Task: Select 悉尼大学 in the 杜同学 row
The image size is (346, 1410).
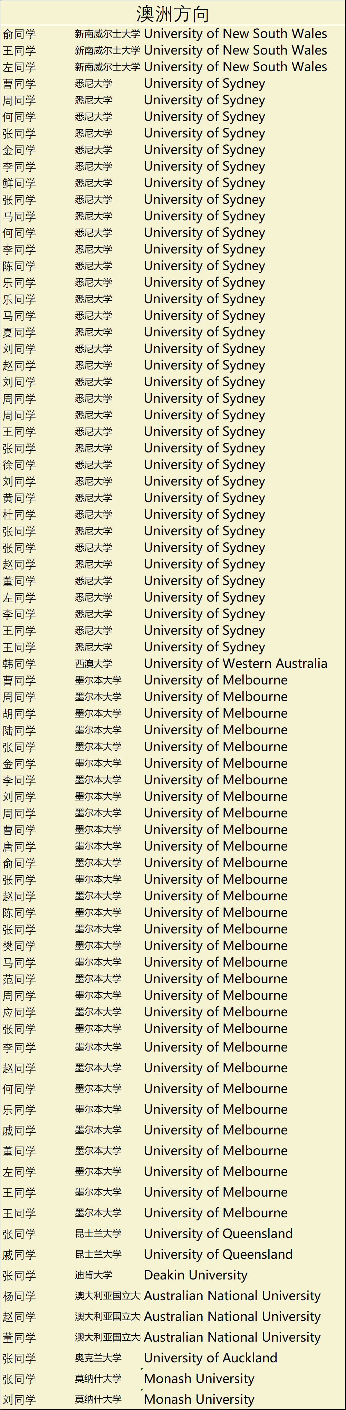Action: (x=94, y=515)
